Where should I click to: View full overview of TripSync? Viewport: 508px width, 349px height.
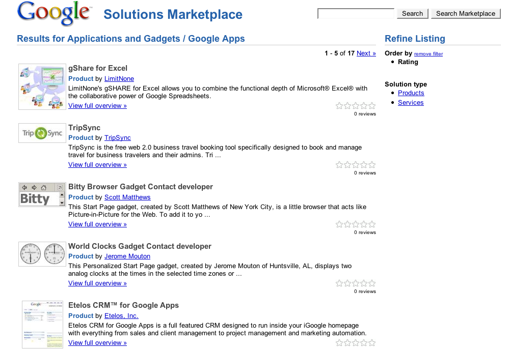click(x=97, y=165)
